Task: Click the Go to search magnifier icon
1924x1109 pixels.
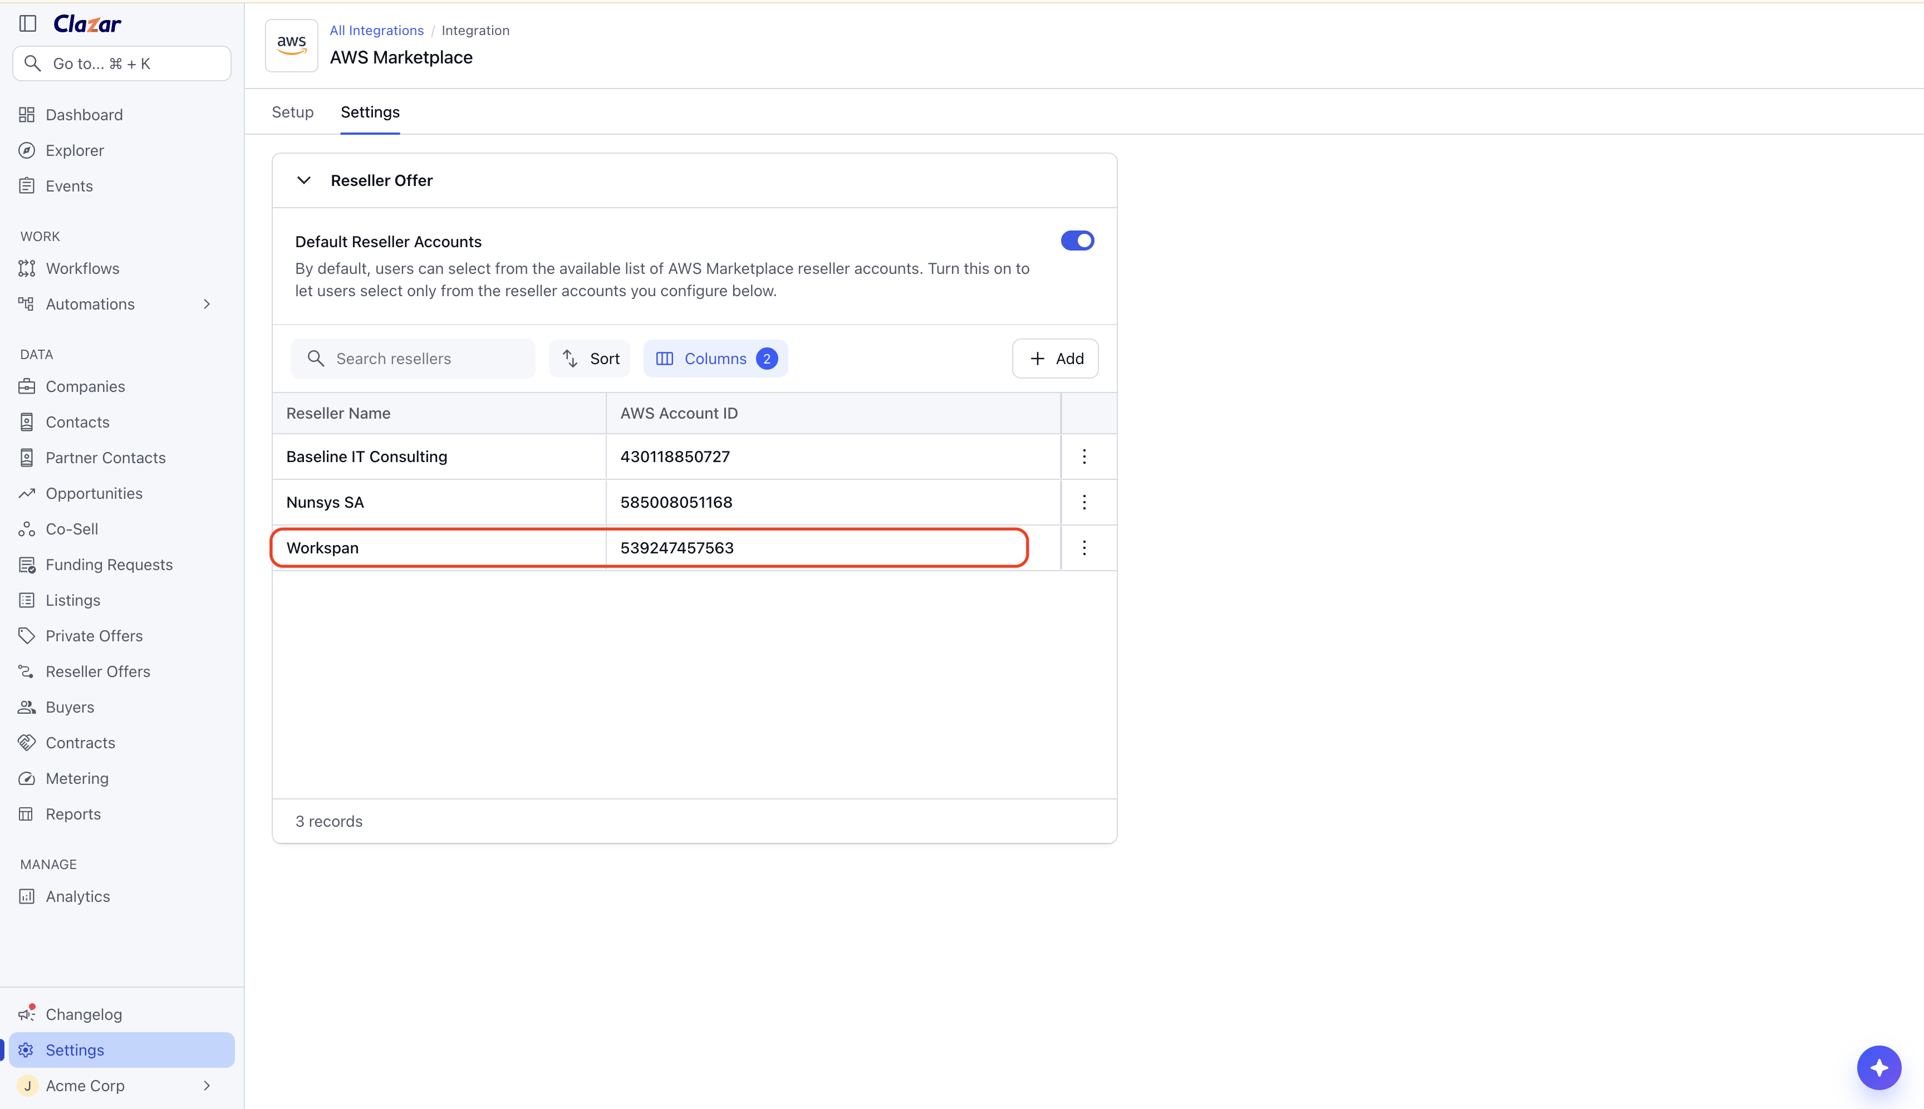Action: coord(33,63)
